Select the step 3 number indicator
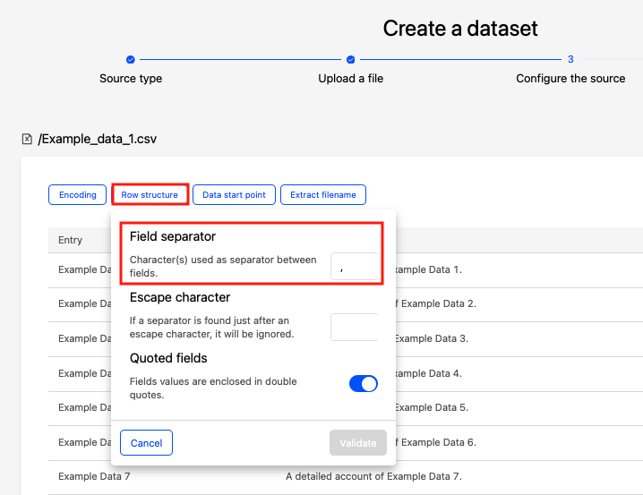This screenshot has height=495, width=643. pos(570,59)
